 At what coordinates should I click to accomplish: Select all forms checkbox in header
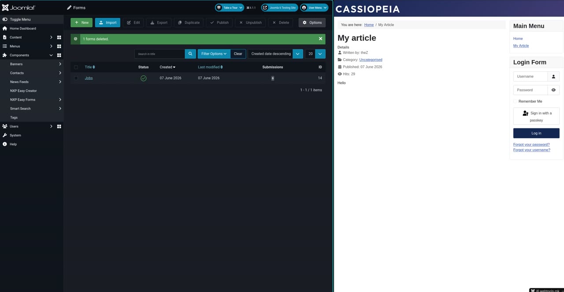[x=76, y=67]
